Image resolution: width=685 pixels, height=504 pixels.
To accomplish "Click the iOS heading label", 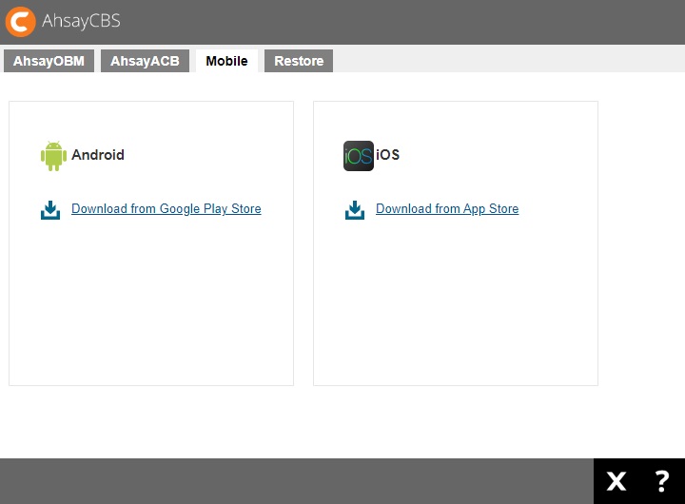I will pyautogui.click(x=388, y=155).
